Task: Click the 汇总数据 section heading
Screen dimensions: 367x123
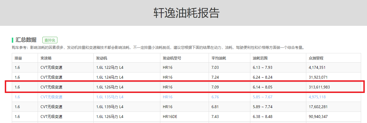Action: 26,40
